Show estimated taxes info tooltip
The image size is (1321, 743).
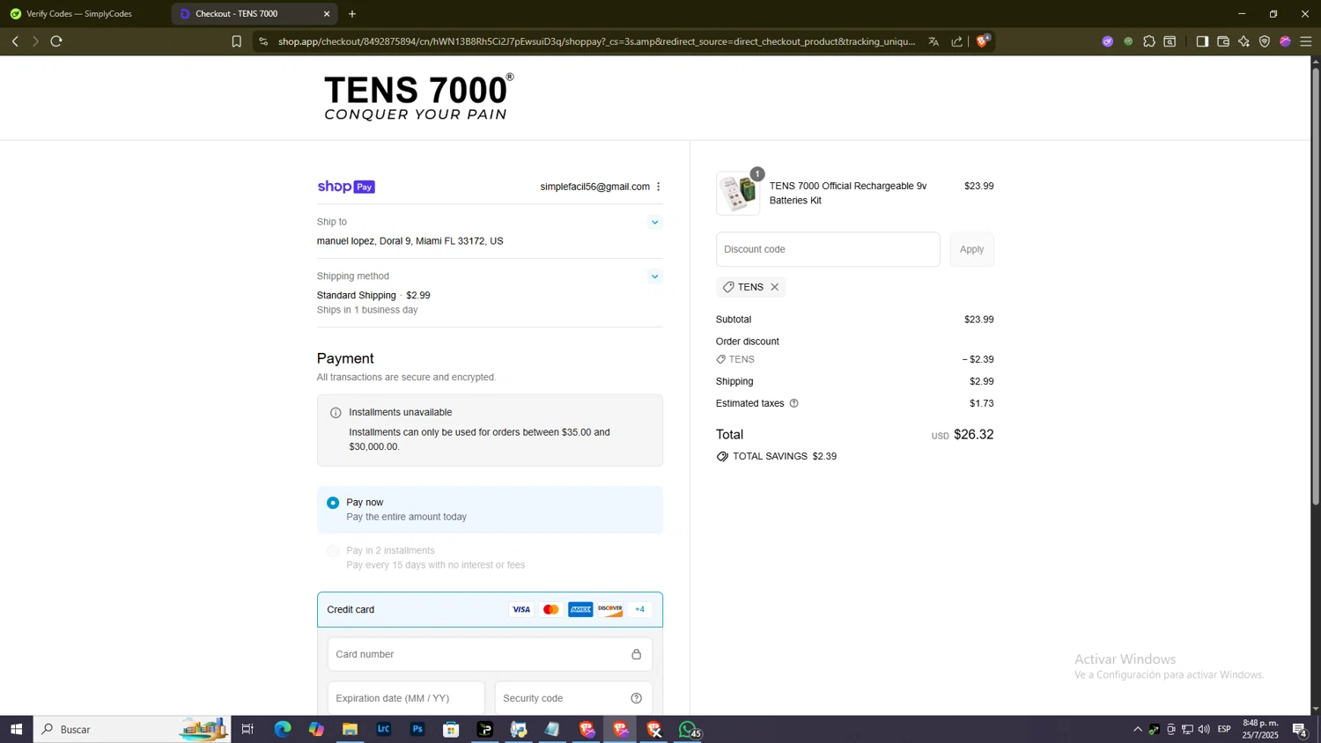(x=793, y=403)
